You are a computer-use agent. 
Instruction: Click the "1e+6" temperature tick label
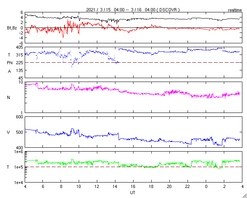coord(19,152)
